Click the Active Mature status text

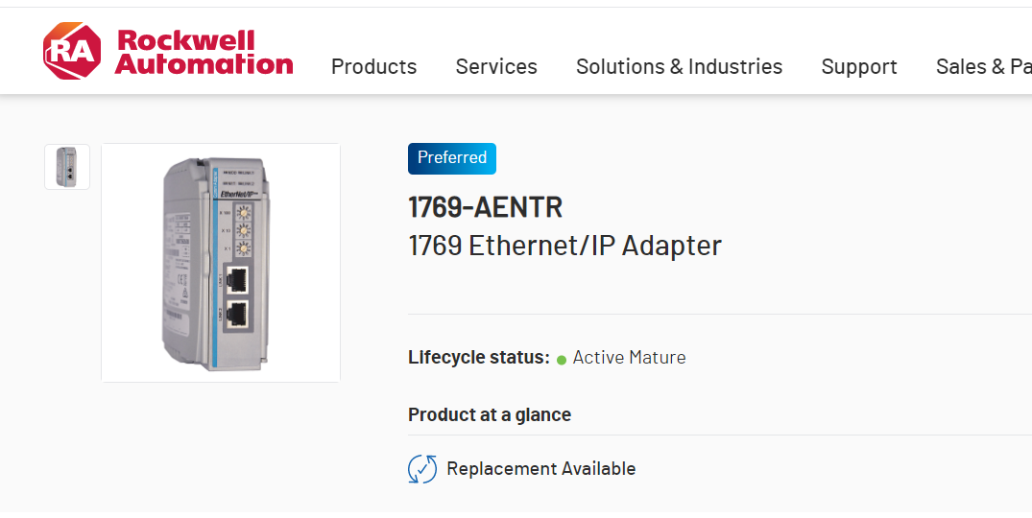[x=629, y=358]
